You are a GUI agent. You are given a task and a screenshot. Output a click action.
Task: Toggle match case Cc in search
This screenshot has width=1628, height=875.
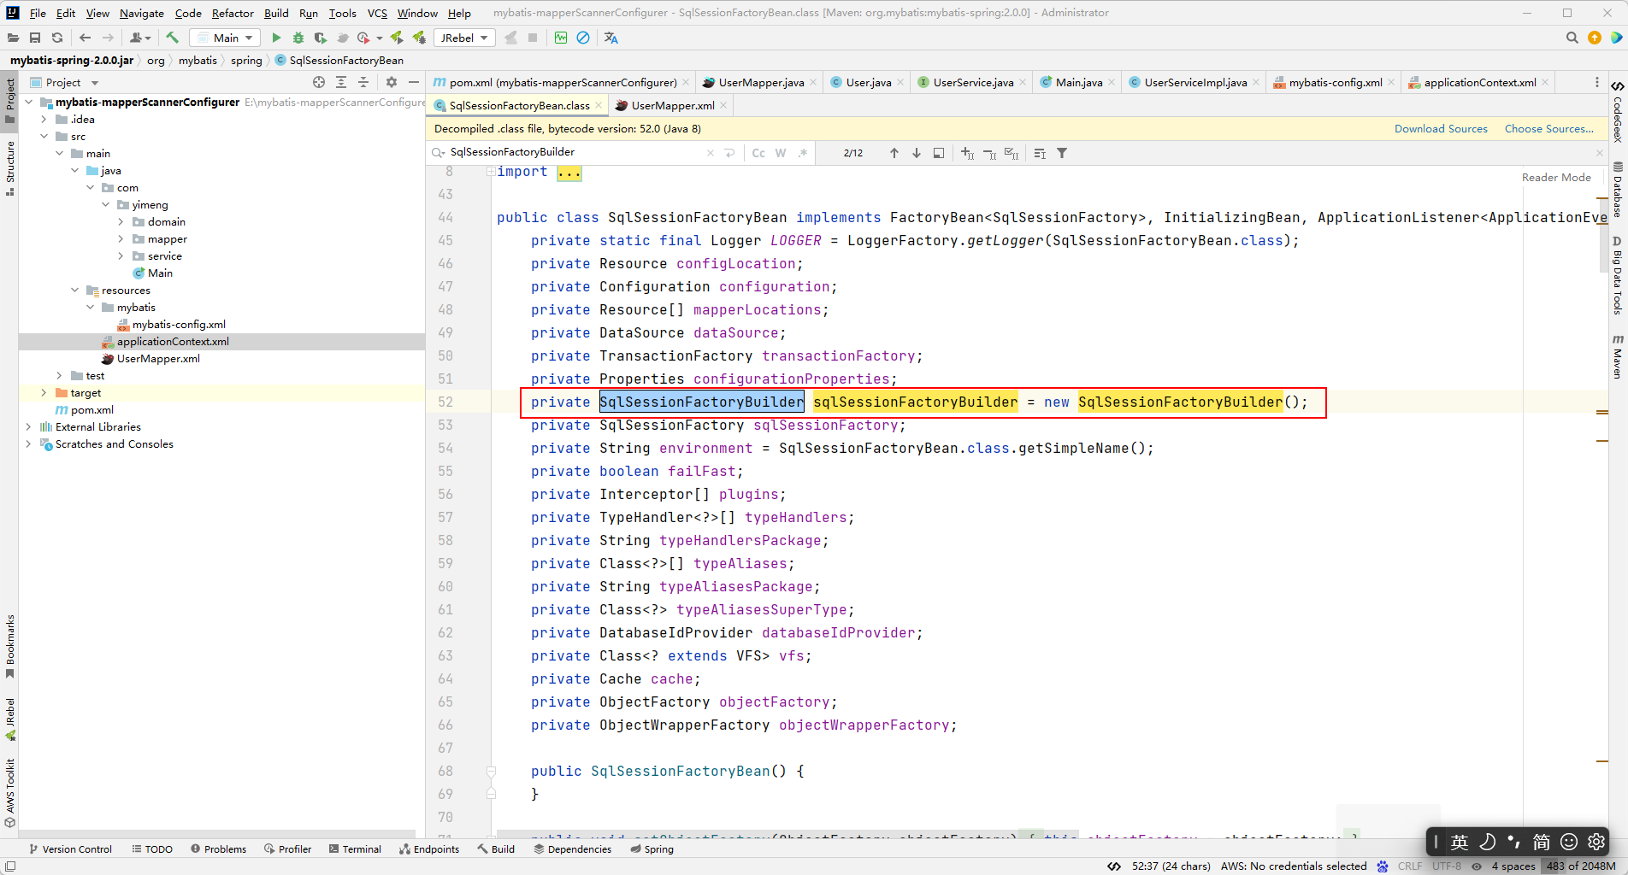tap(758, 153)
